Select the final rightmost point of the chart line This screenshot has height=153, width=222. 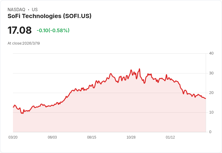pos(206,98)
